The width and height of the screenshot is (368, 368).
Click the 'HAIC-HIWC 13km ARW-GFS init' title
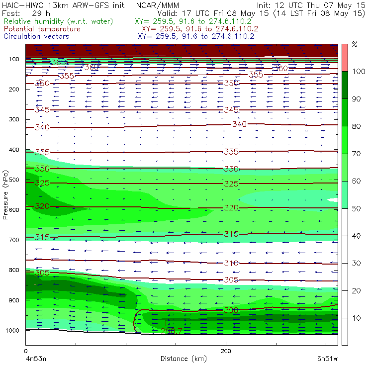pyautogui.click(x=63, y=5)
